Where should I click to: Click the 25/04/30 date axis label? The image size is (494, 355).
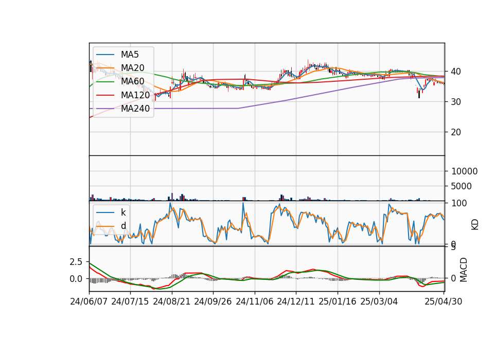[x=444, y=301]
